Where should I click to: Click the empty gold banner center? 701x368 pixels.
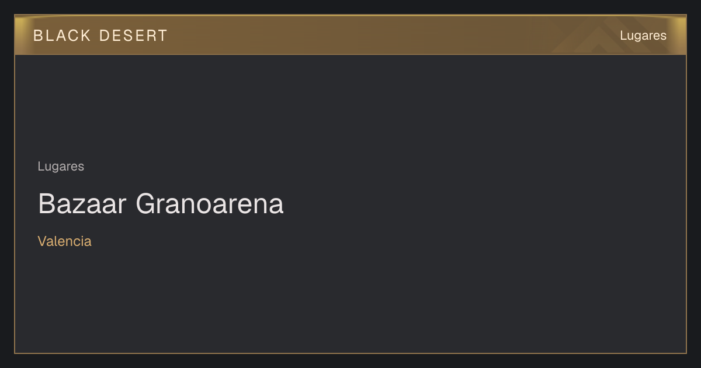[x=350, y=35]
